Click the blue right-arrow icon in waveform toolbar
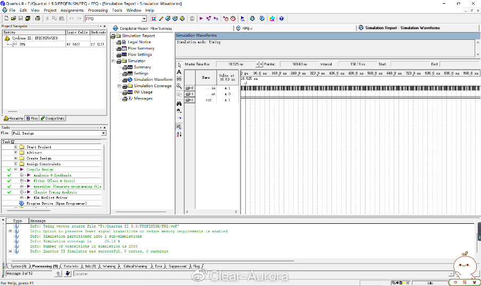 pyautogui.click(x=179, y=118)
